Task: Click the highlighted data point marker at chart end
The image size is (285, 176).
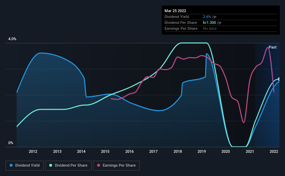Action: pos(279,79)
